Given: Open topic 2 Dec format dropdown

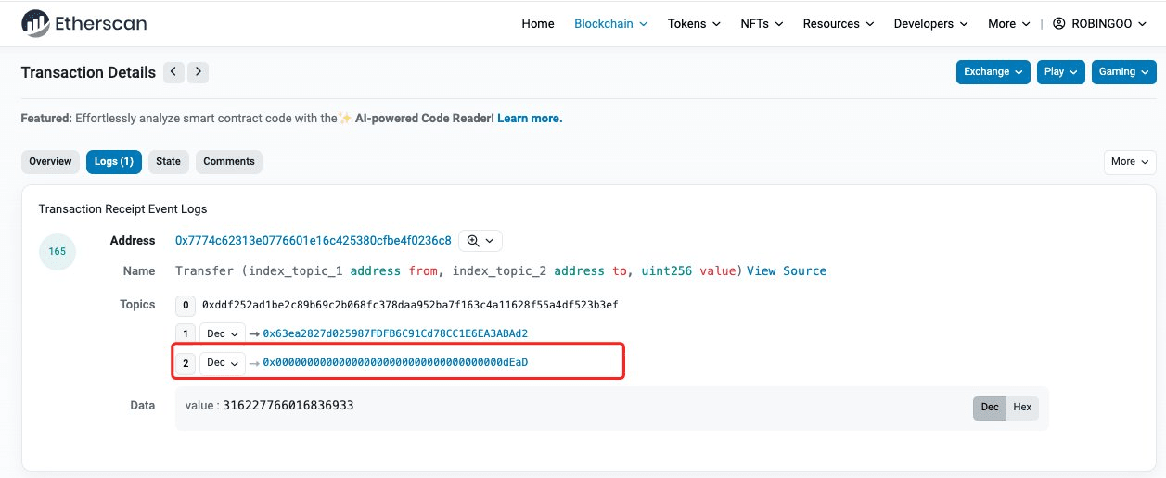Looking at the screenshot, I should (223, 363).
